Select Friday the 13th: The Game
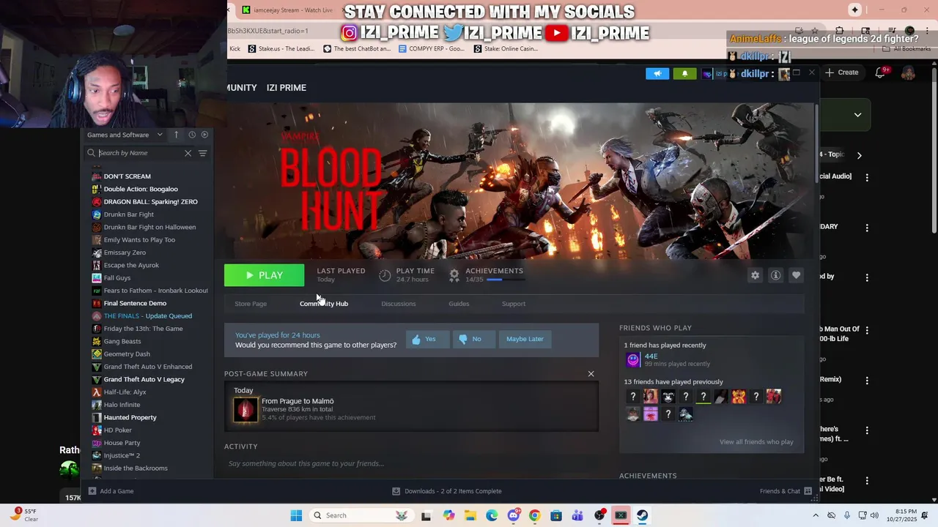Viewport: 938px width, 527px height. click(143, 329)
